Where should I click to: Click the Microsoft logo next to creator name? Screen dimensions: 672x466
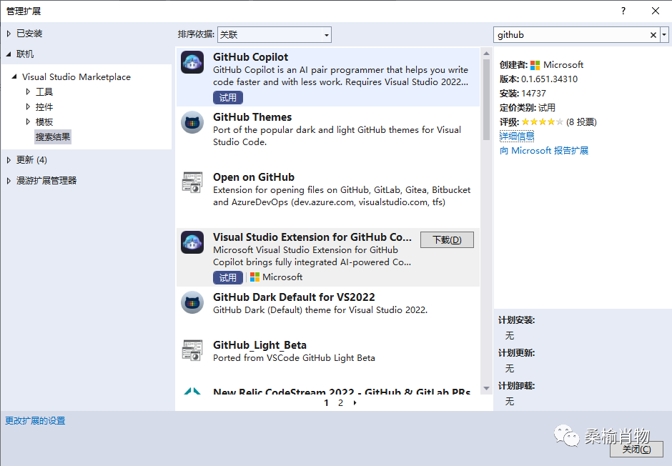click(535, 65)
